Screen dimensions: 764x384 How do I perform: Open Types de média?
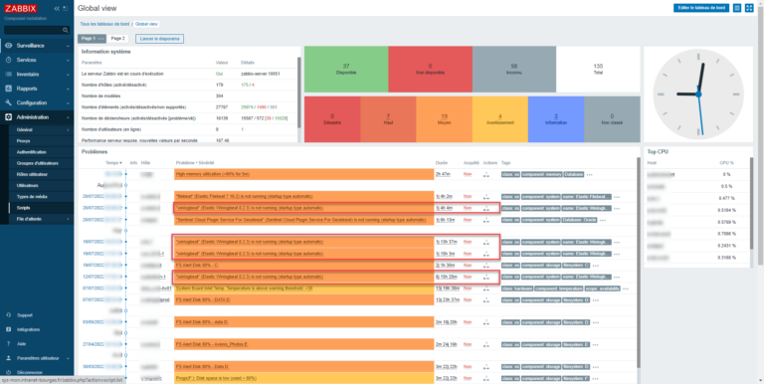click(32, 196)
